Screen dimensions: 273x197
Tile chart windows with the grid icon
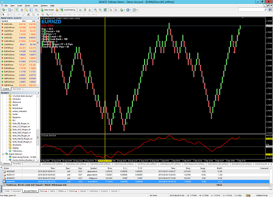105,10
